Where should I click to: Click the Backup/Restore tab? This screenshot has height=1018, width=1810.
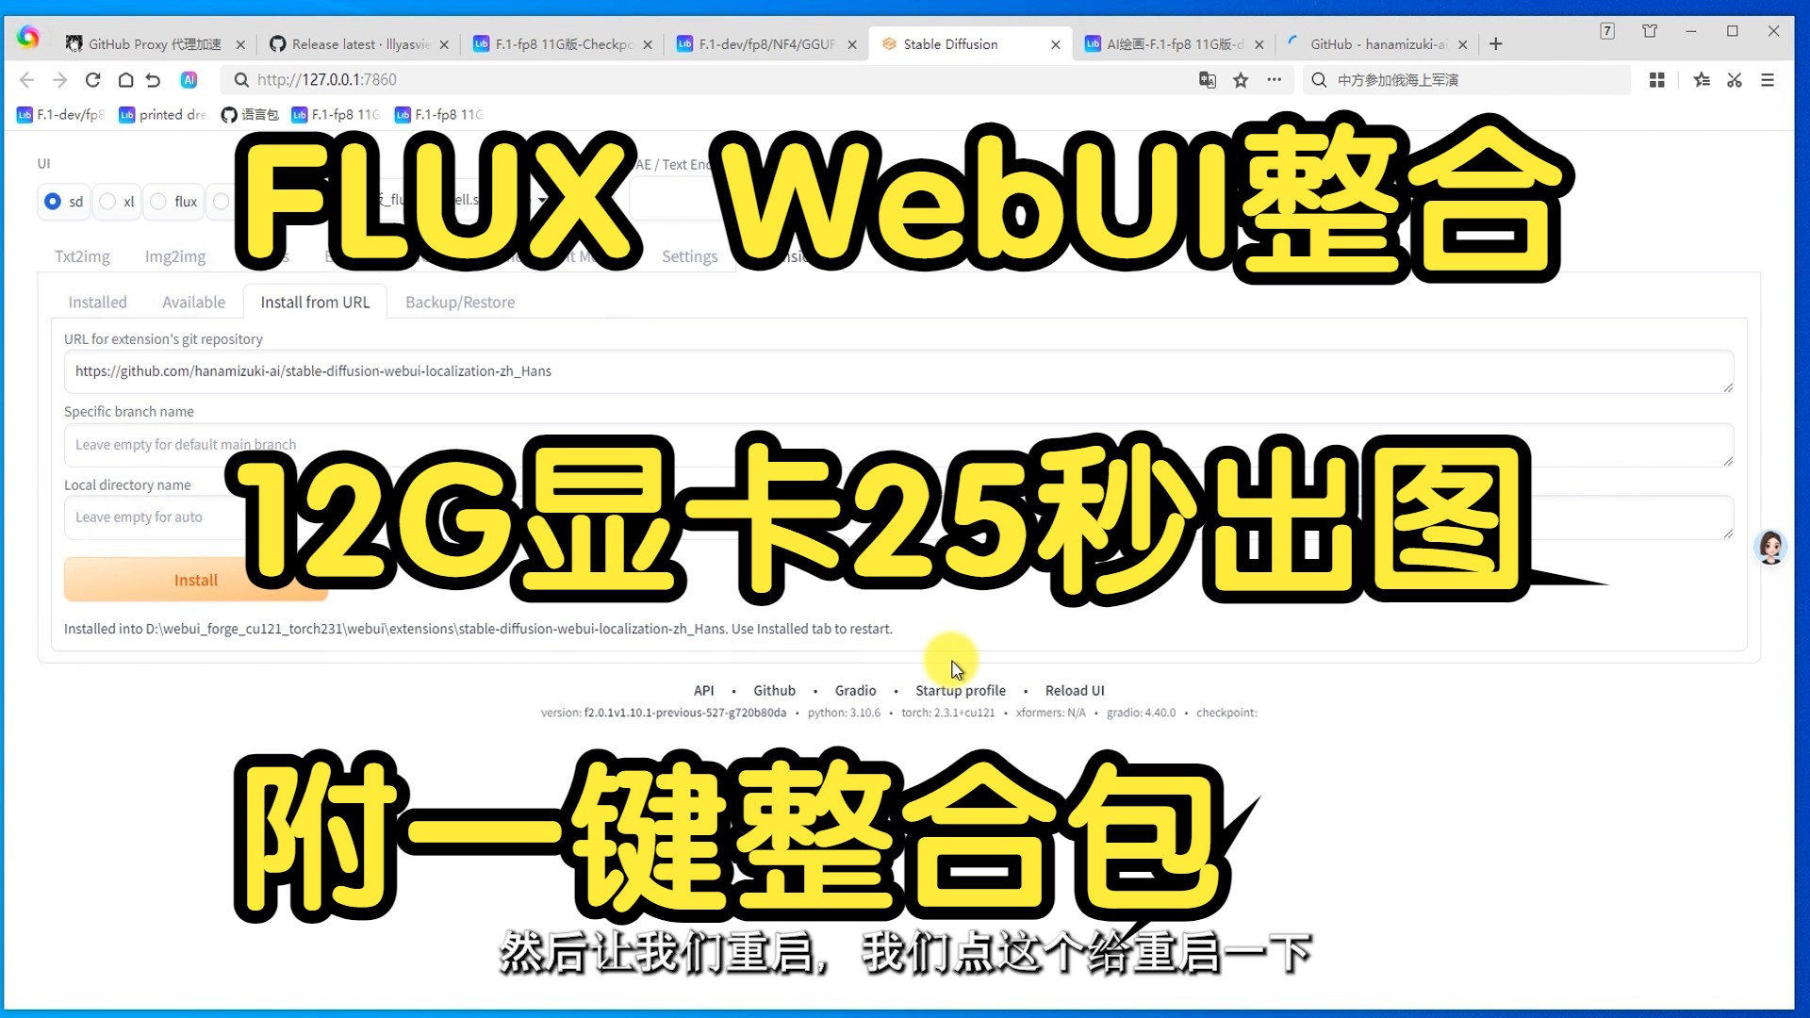click(x=460, y=302)
